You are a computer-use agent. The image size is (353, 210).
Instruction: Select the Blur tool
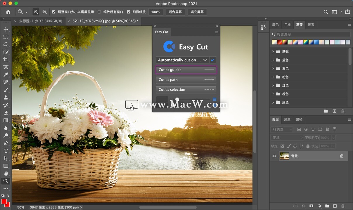click(6, 128)
